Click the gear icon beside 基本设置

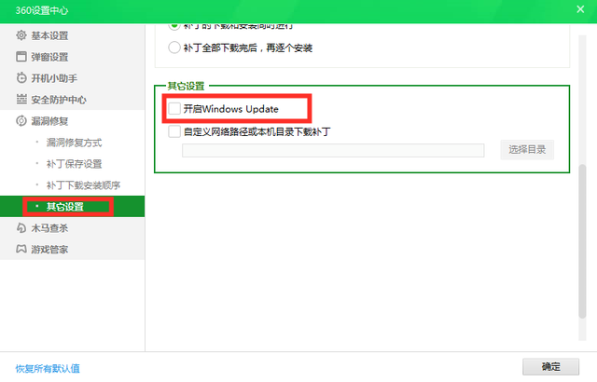[x=21, y=35]
